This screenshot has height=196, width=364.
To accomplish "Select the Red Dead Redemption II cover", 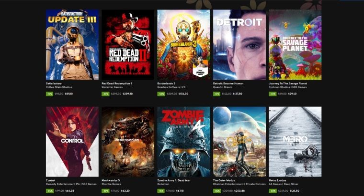I will tap(128, 45).
